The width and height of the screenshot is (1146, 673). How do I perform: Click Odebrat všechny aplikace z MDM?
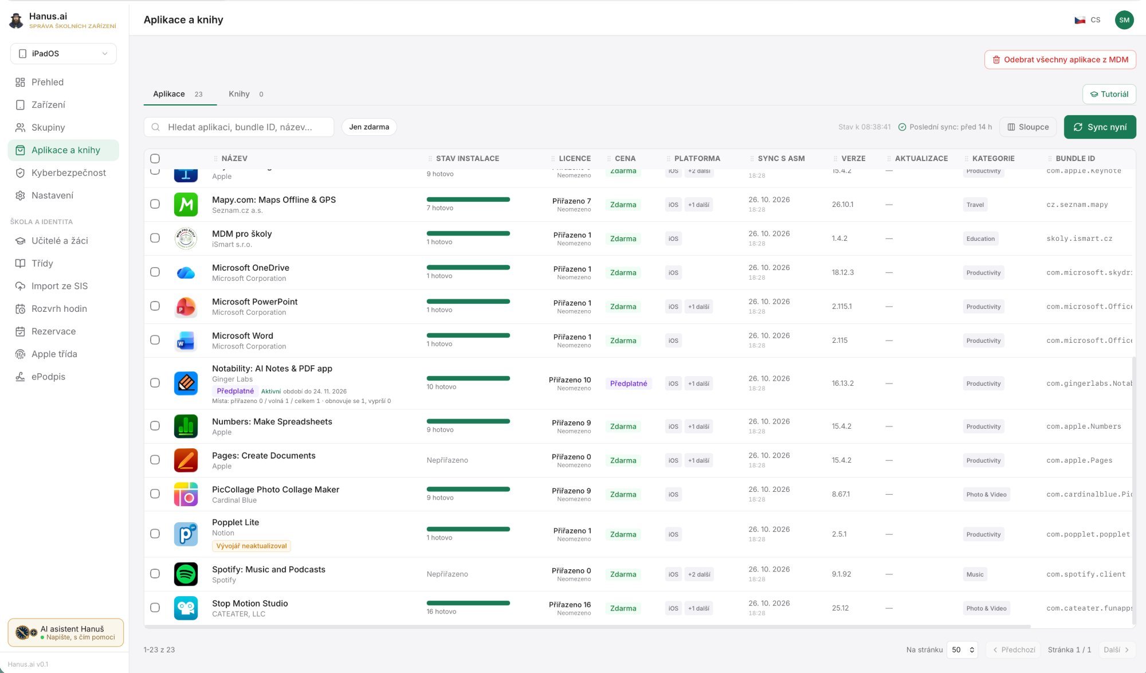[1060, 60]
